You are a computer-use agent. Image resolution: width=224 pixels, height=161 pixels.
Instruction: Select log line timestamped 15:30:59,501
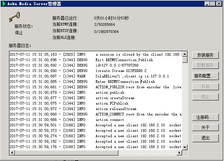tap(96, 125)
